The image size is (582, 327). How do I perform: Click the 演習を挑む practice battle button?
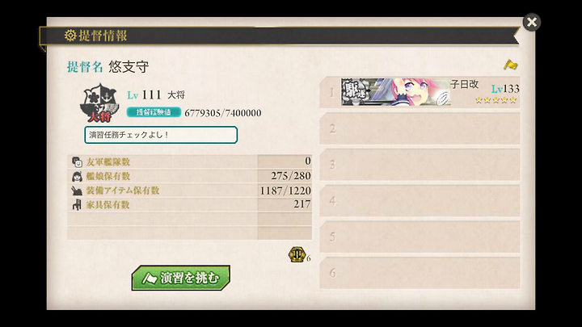pos(181,278)
